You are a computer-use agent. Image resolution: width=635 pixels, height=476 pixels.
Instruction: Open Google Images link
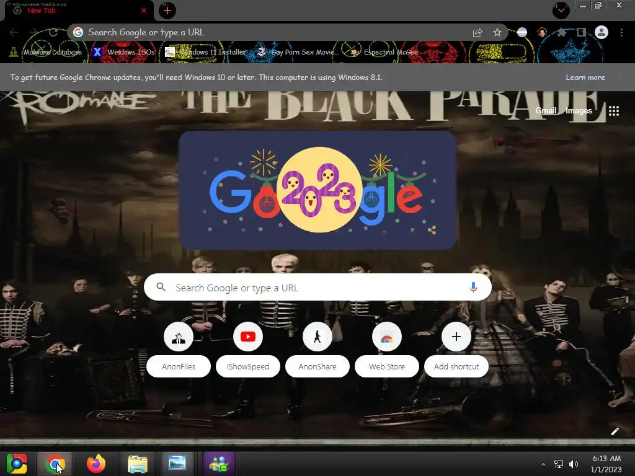pyautogui.click(x=579, y=111)
